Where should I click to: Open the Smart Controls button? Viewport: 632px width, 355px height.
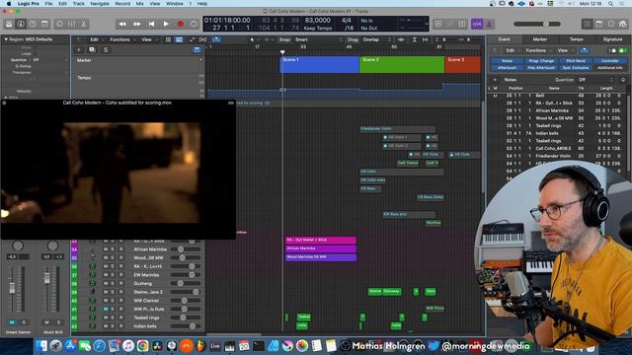click(59, 24)
